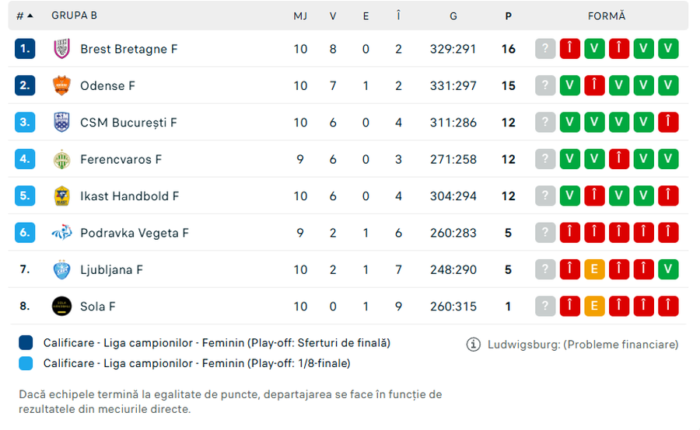Click the Brest Bretagne F team logo
Image resolution: width=700 pixels, height=430 pixels.
[61, 49]
